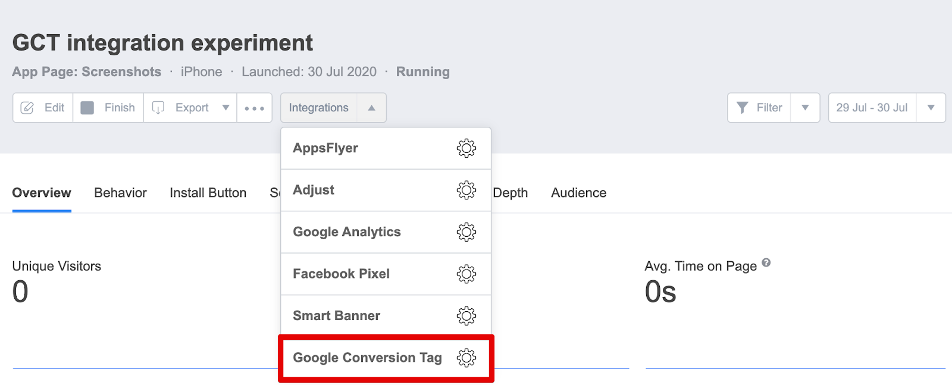Screen dimensions: 952x385
Task: Click the Filter button
Action: 760,108
